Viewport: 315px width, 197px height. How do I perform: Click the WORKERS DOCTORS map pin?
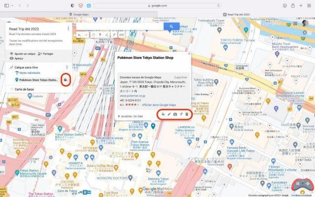[x=130, y=178]
